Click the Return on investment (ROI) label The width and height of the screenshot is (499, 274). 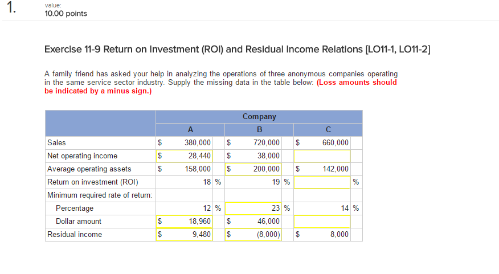click(x=93, y=182)
